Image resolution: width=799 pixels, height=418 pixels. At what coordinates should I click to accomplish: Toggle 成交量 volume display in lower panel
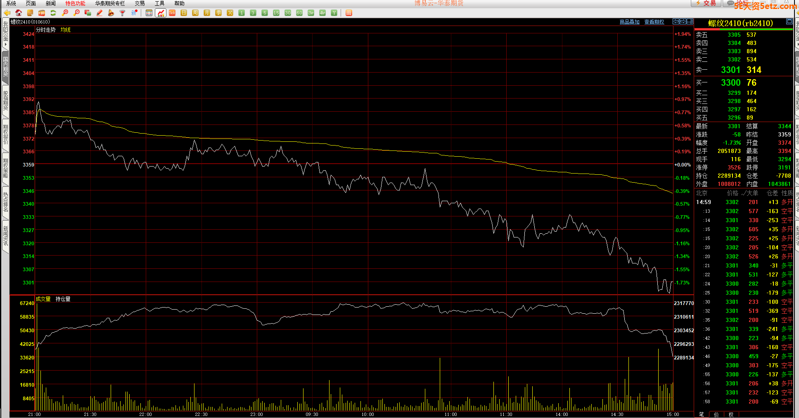coord(43,299)
